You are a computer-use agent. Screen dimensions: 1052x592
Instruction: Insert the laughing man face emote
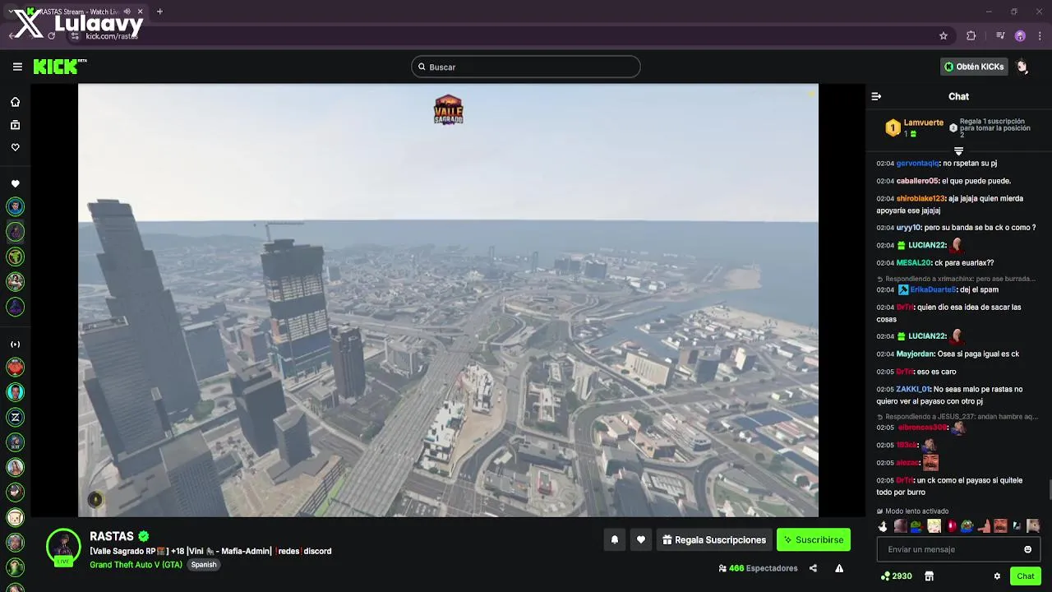click(x=1000, y=526)
